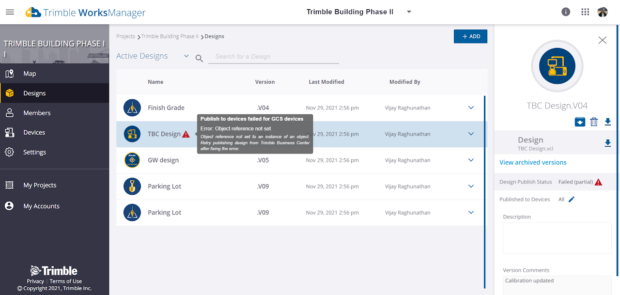Download the TBC Design.vcl file

pos(608,143)
